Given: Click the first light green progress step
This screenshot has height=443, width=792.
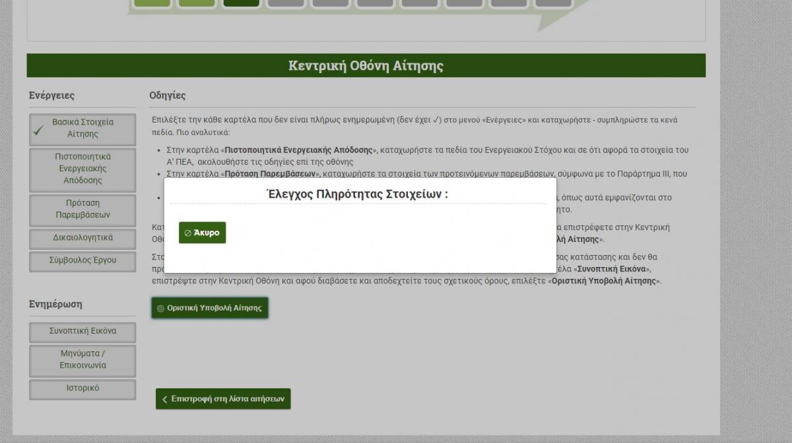Looking at the screenshot, I should [x=152, y=3].
